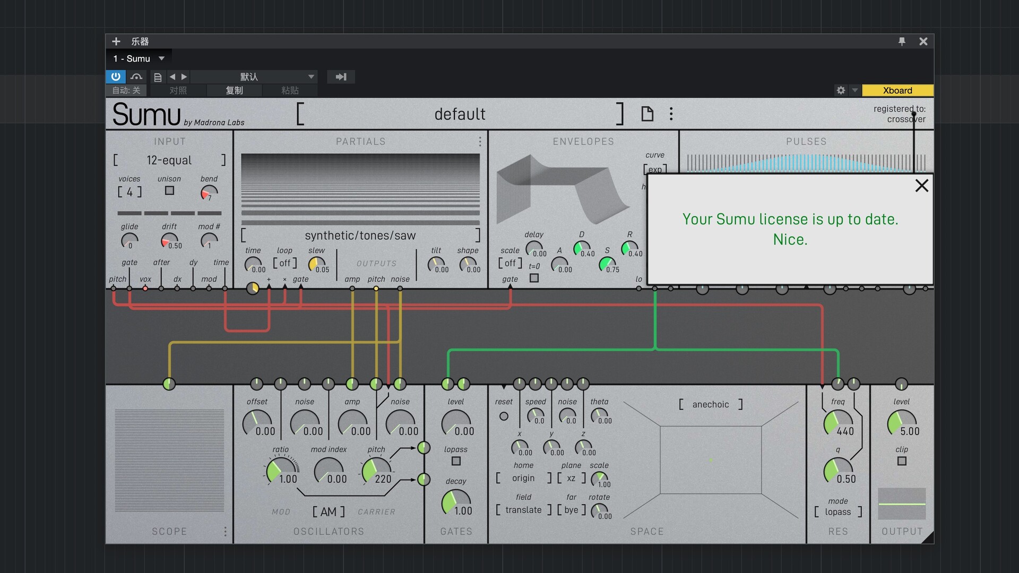This screenshot has height=573, width=1019.
Task: Click the space room view display
Action: coord(711,459)
